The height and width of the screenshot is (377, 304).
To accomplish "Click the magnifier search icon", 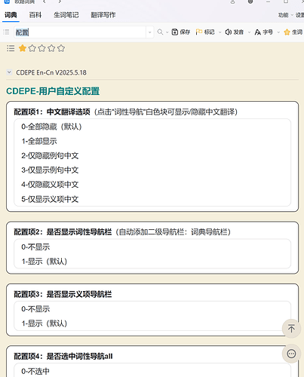I will point(160,32).
